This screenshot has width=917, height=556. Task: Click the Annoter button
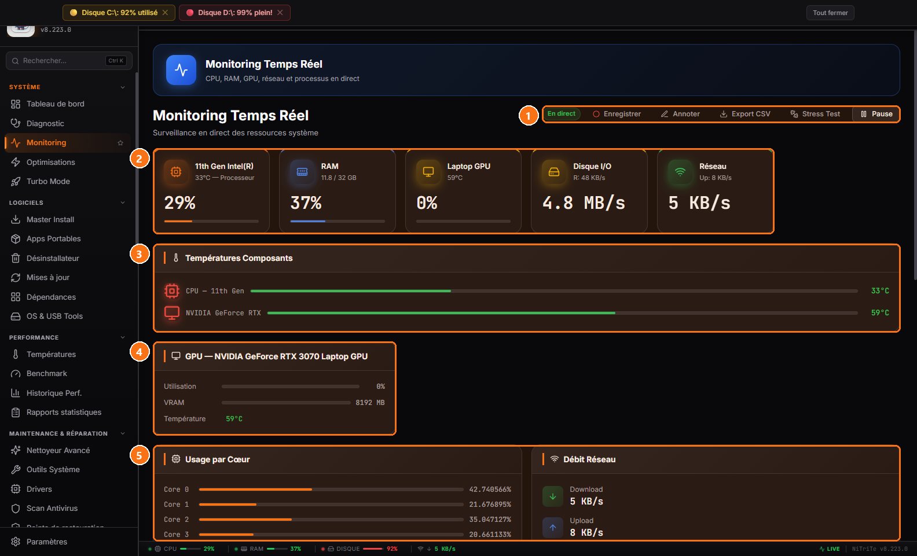680,114
